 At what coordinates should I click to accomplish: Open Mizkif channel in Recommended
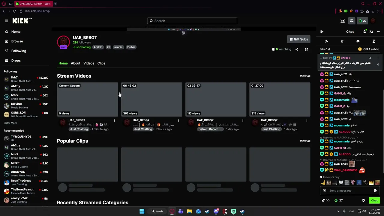click(x=25, y=165)
